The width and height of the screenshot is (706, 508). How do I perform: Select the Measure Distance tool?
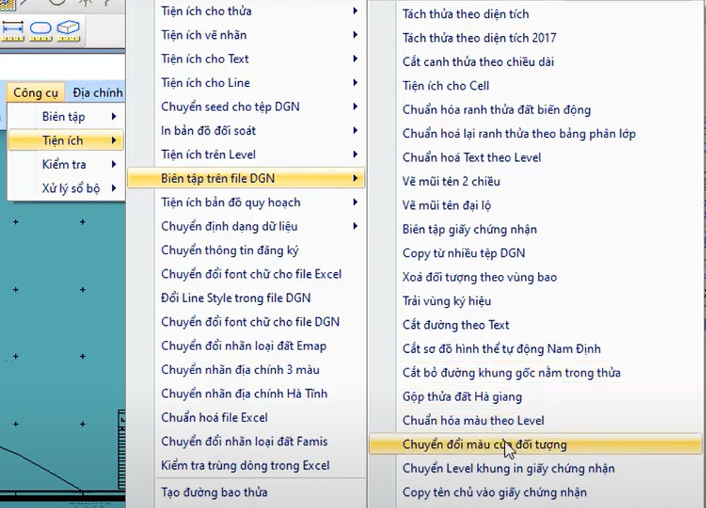(12, 30)
